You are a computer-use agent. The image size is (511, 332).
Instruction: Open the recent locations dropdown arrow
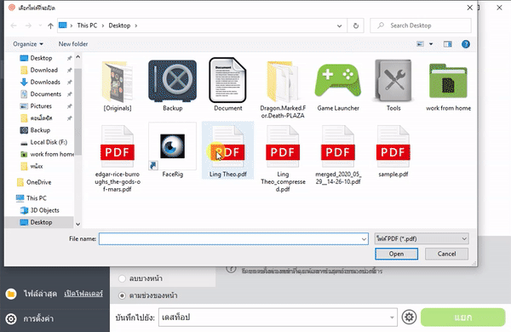(40, 26)
